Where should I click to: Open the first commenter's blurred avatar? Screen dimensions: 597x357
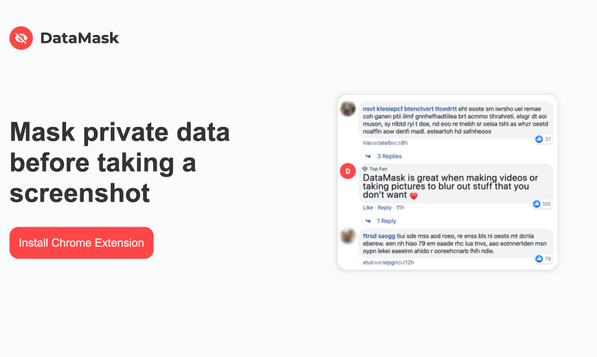coord(348,109)
